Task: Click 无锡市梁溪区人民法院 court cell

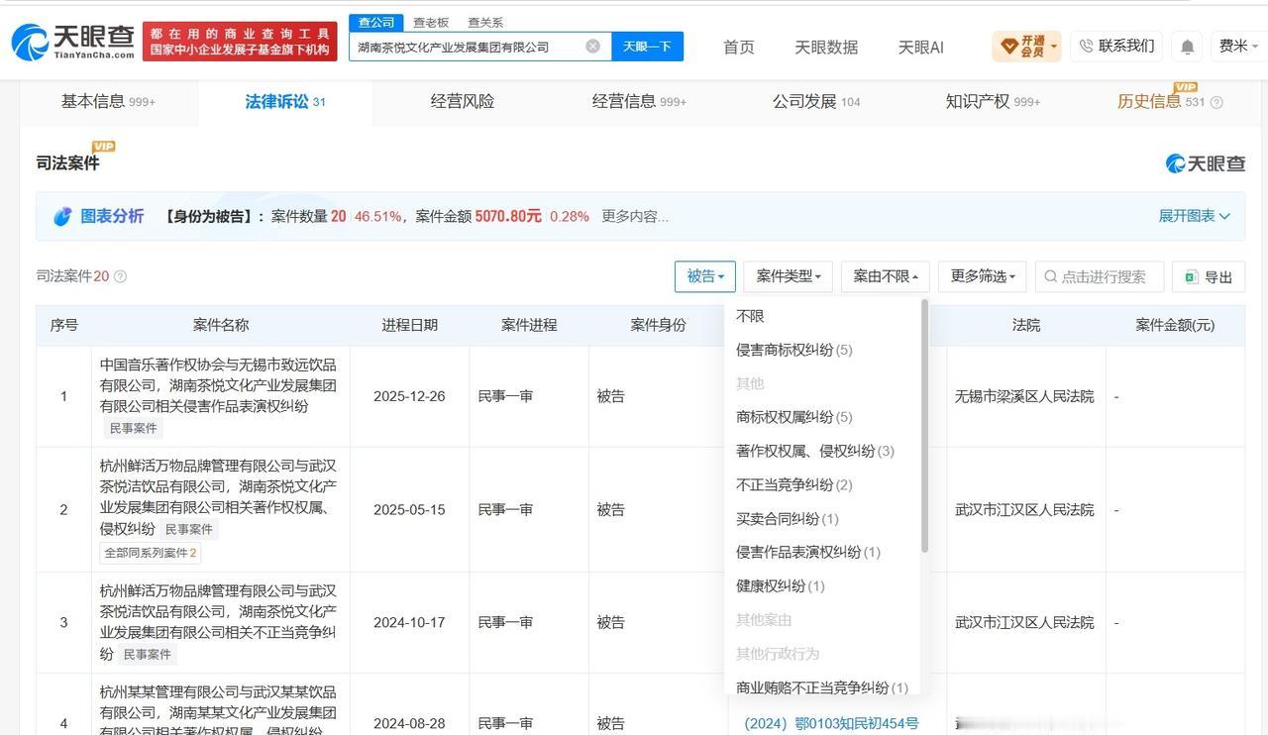Action: click(1024, 396)
